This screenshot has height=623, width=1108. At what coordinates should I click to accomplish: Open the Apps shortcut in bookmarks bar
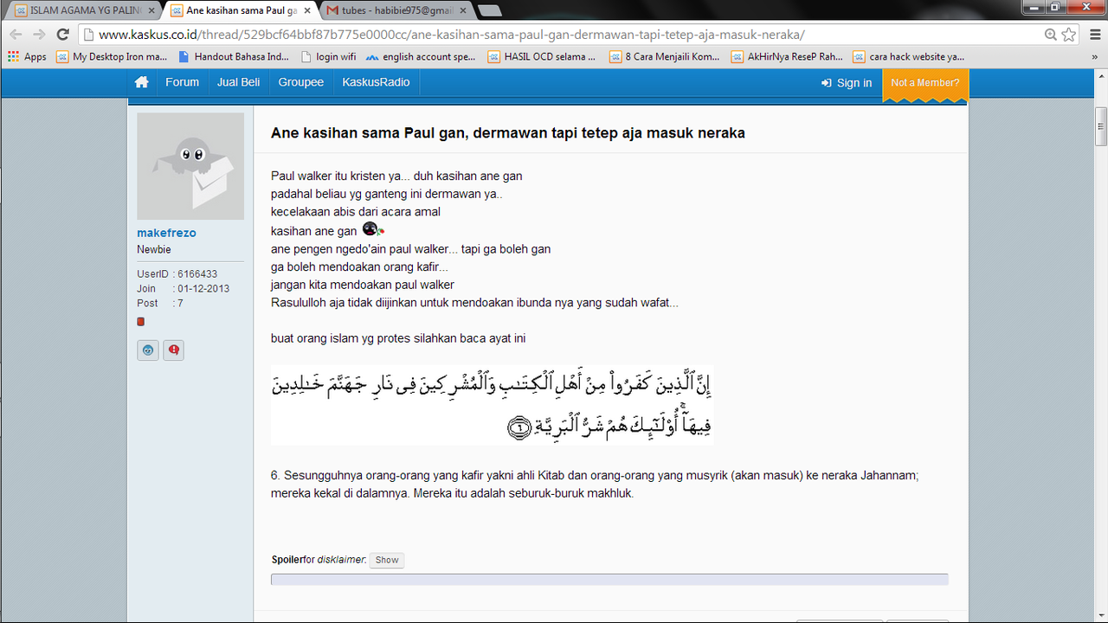click(27, 56)
